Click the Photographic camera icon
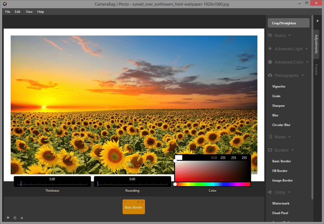Image resolution: width=324 pixels, height=224 pixels. (x=270, y=75)
